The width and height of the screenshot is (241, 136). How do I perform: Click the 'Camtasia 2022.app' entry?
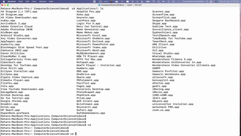point(14,50)
